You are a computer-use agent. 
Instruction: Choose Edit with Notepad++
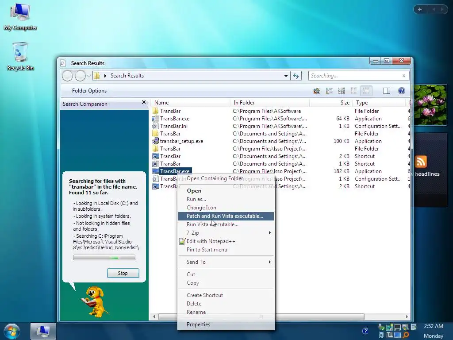coord(226,241)
